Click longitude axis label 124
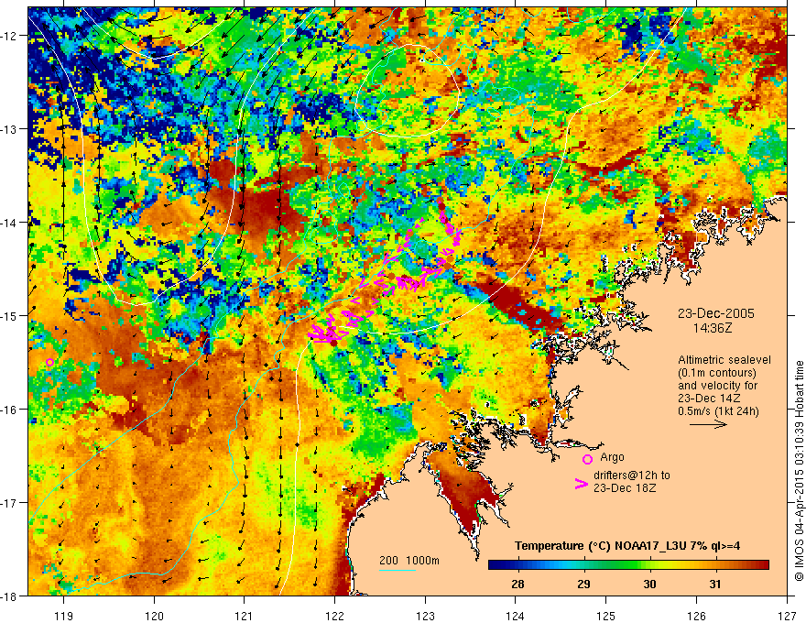The width and height of the screenshot is (806, 623). pos(516,616)
